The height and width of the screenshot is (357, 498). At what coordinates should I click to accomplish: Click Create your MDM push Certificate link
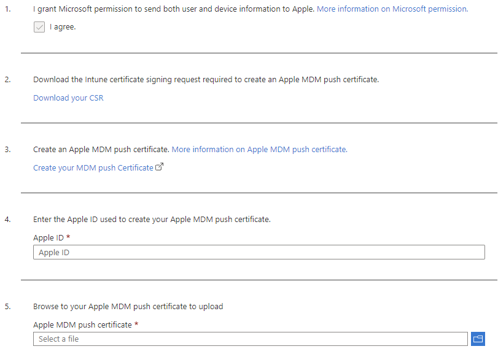point(93,167)
